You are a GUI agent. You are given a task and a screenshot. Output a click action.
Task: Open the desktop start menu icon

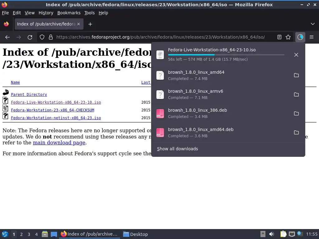[x=5, y=234]
